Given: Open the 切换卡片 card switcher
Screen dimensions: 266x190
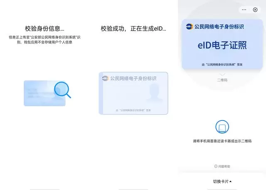Looking at the screenshot, I should pyautogui.click(x=220, y=181).
